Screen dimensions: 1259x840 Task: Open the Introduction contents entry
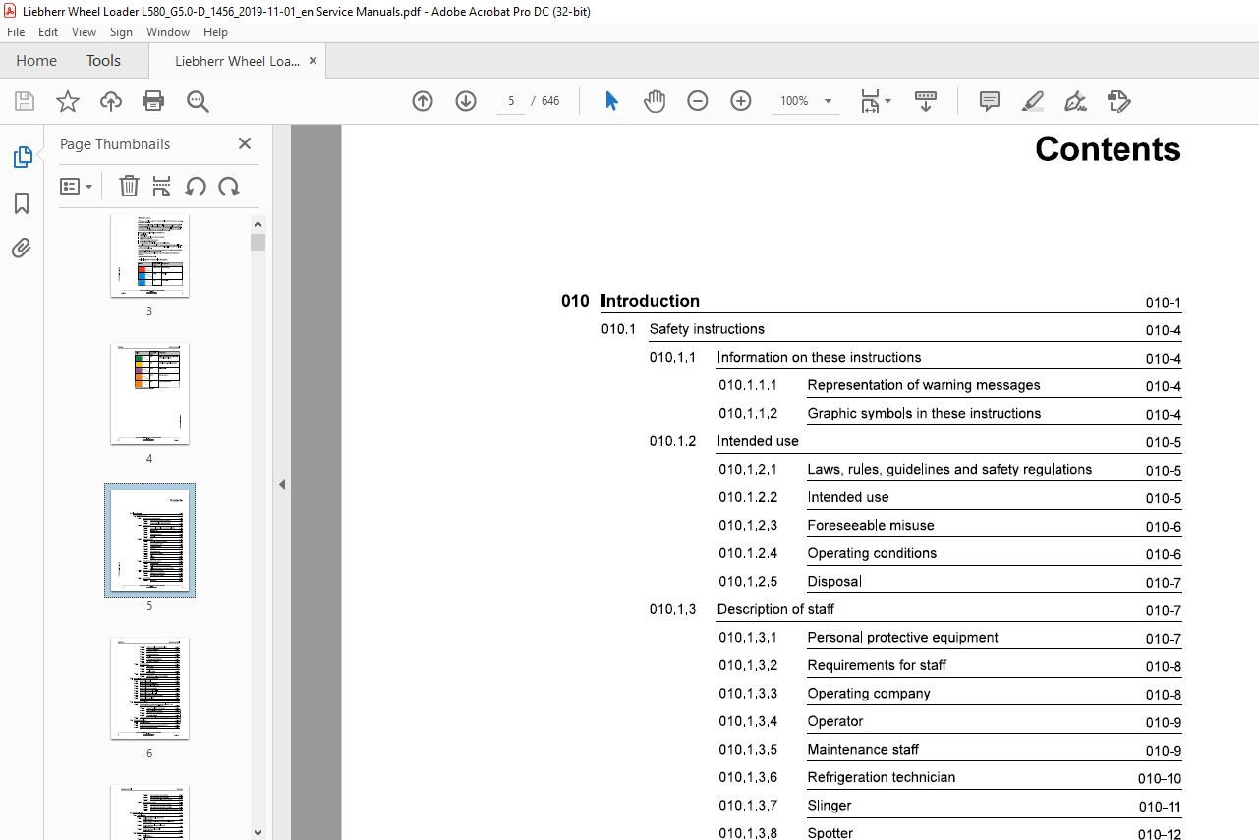point(650,301)
